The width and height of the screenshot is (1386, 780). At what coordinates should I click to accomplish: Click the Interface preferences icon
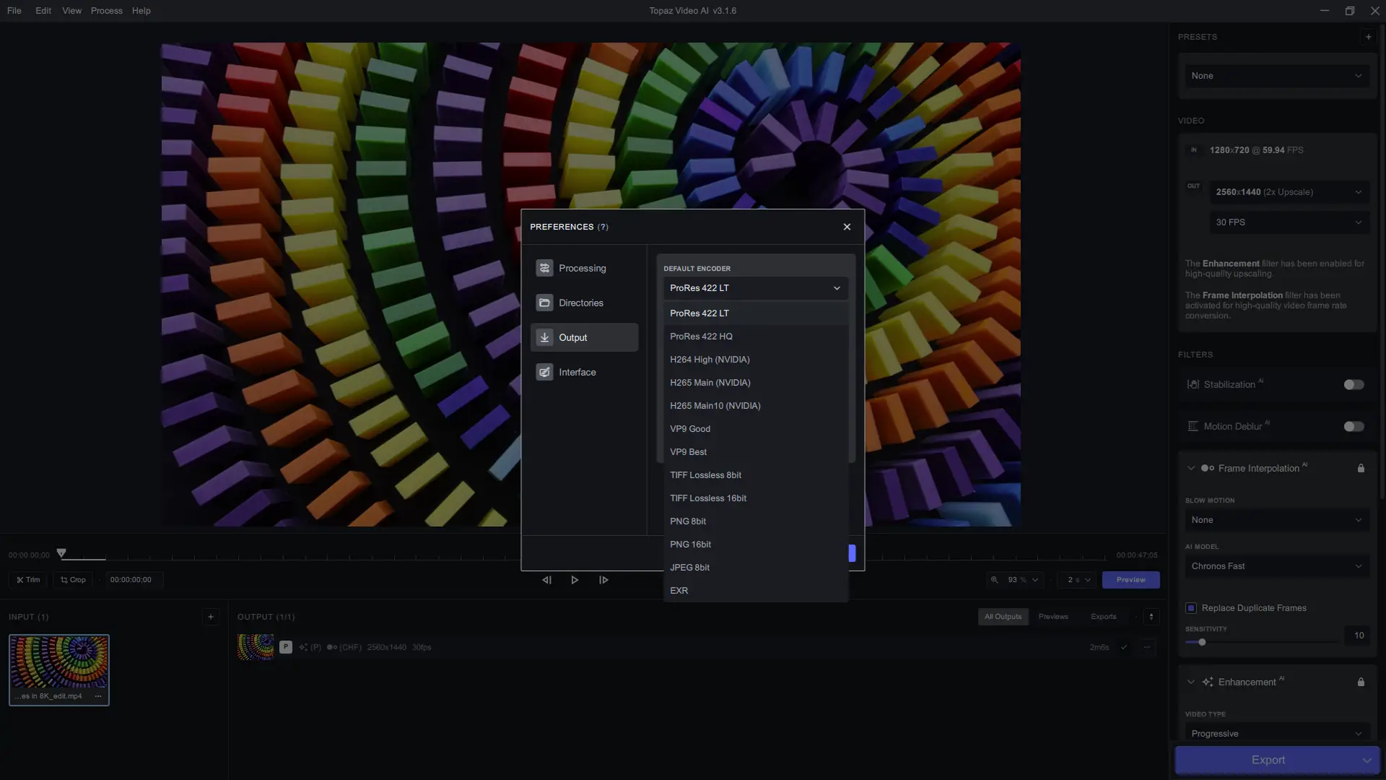click(544, 372)
